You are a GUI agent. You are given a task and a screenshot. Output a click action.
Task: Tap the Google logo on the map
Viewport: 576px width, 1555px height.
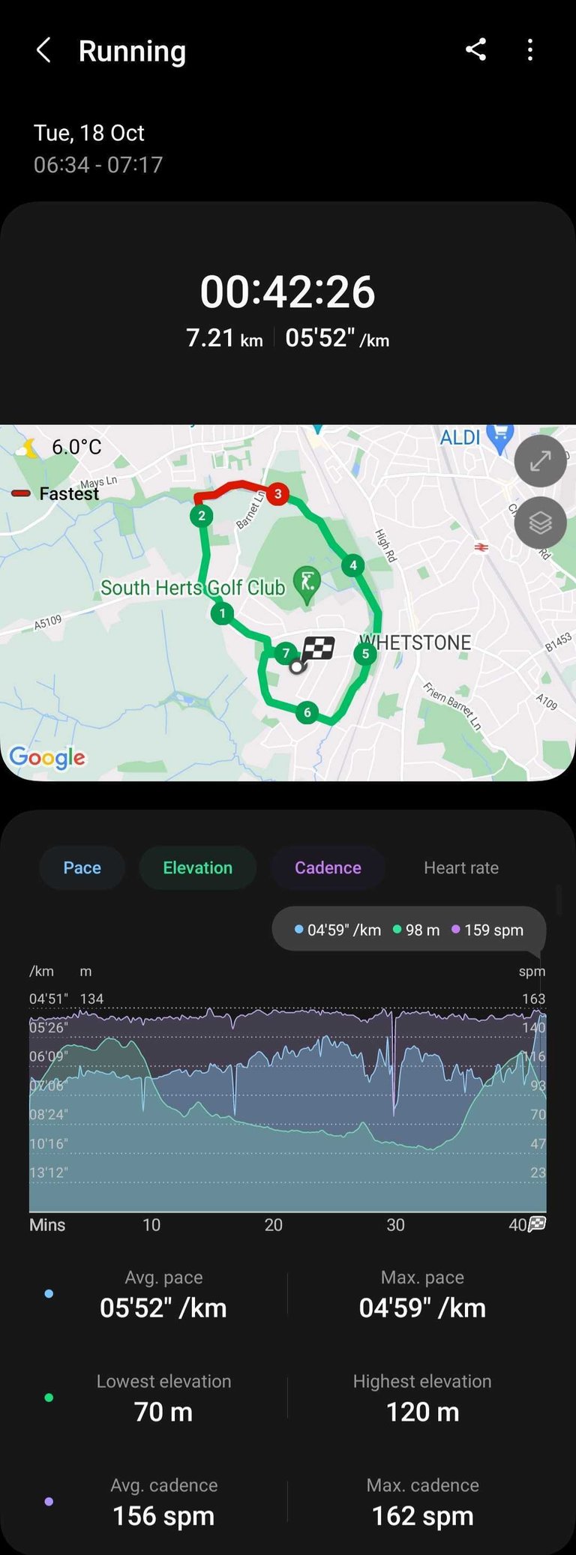click(47, 758)
